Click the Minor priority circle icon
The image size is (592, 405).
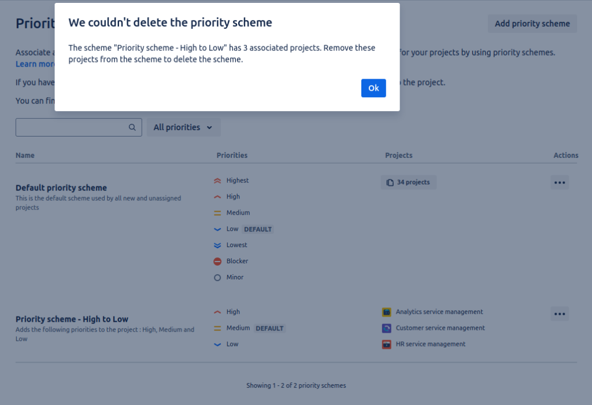[217, 278]
